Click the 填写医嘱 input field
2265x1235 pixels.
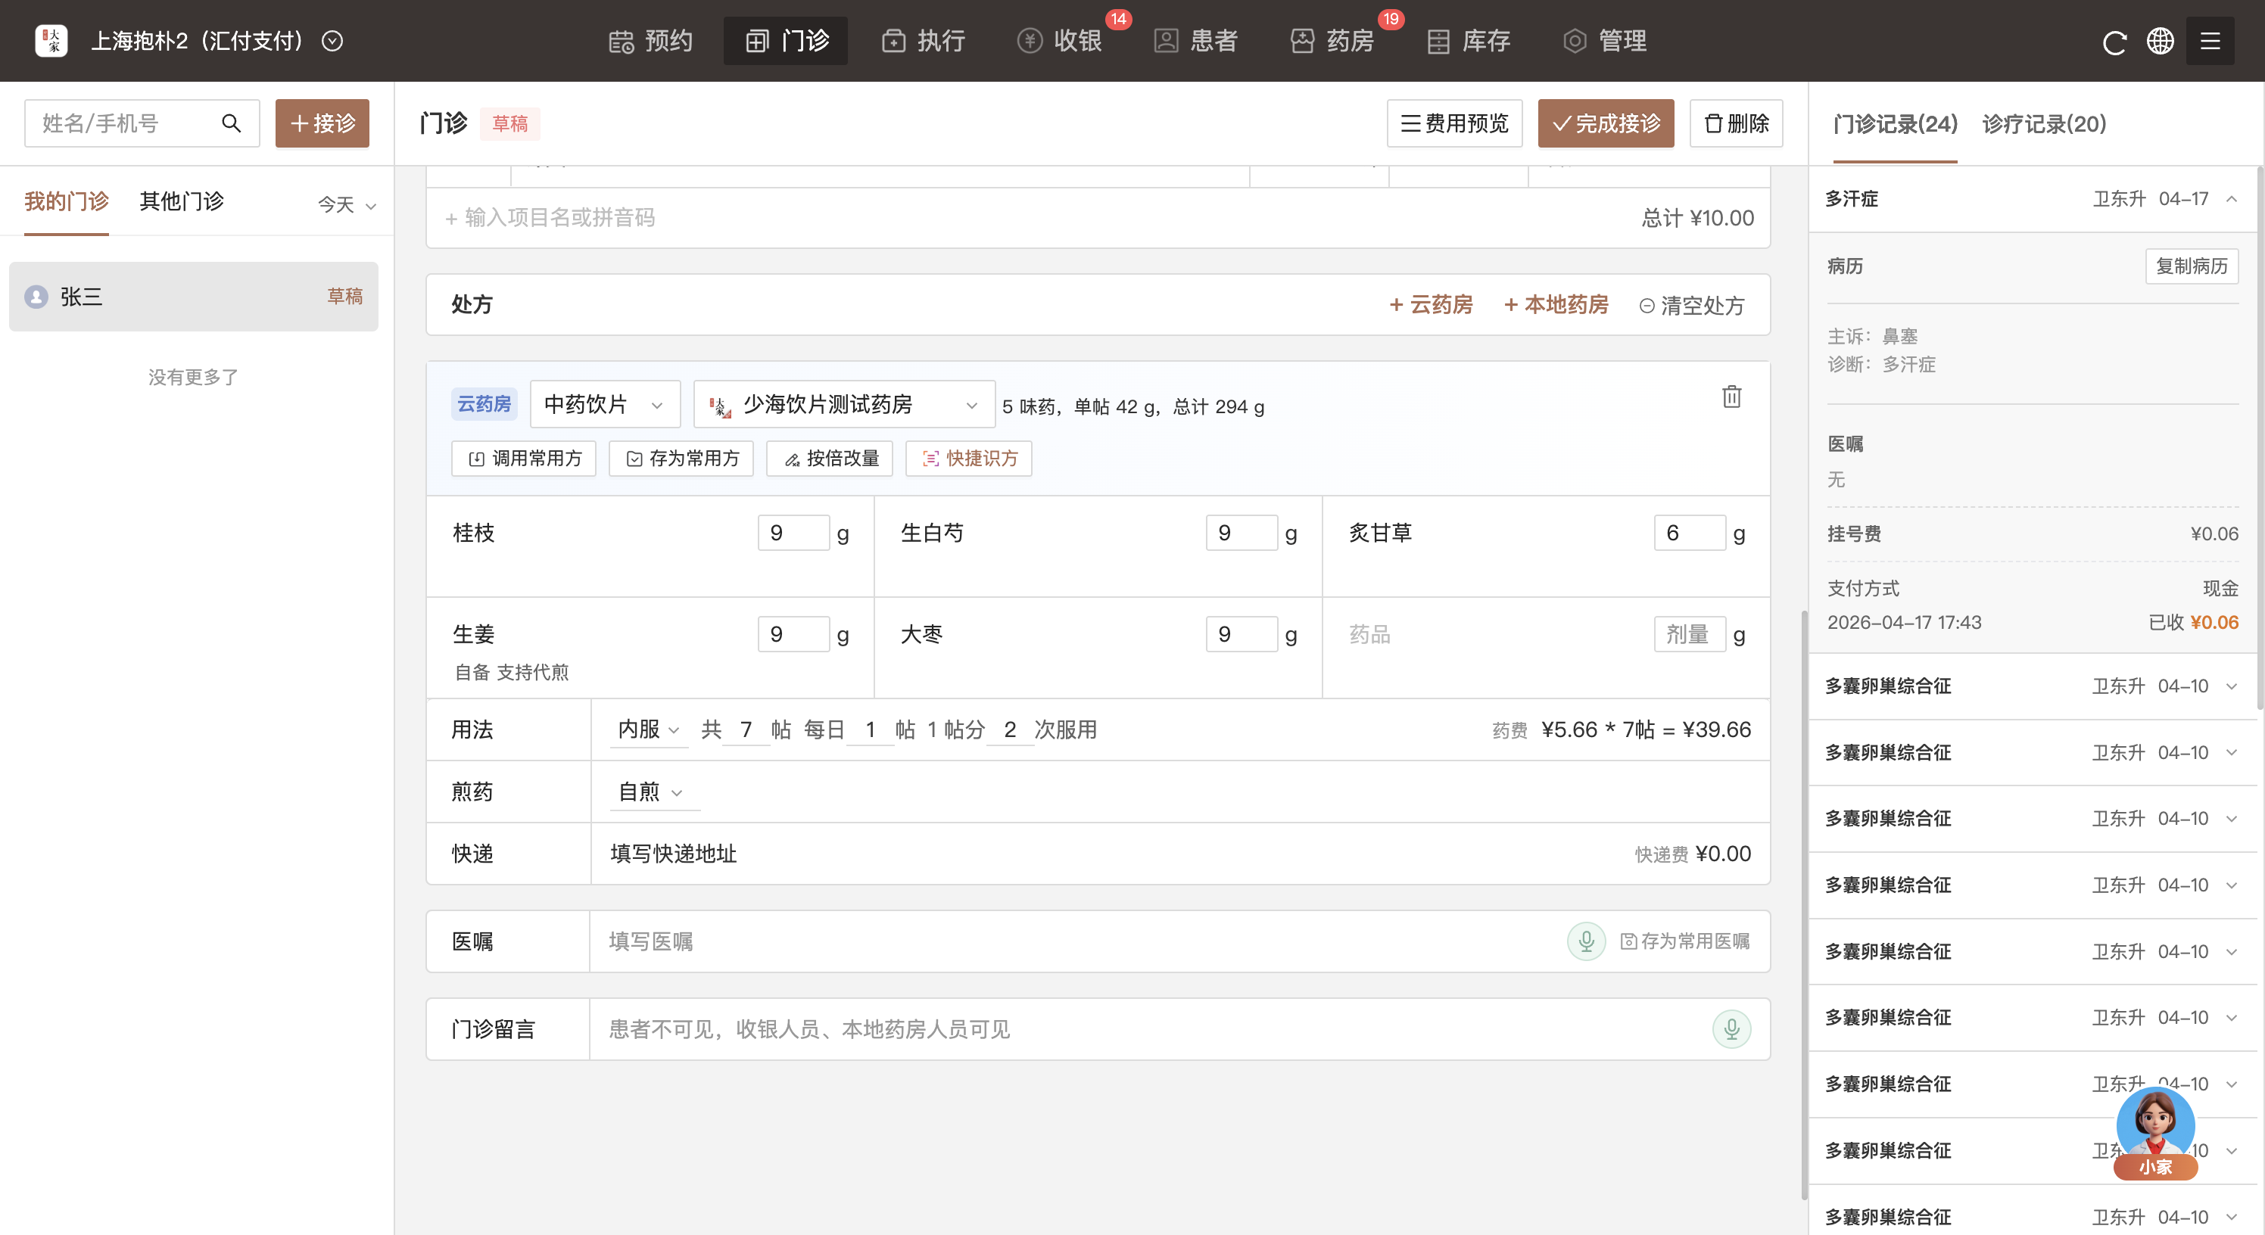(1055, 941)
